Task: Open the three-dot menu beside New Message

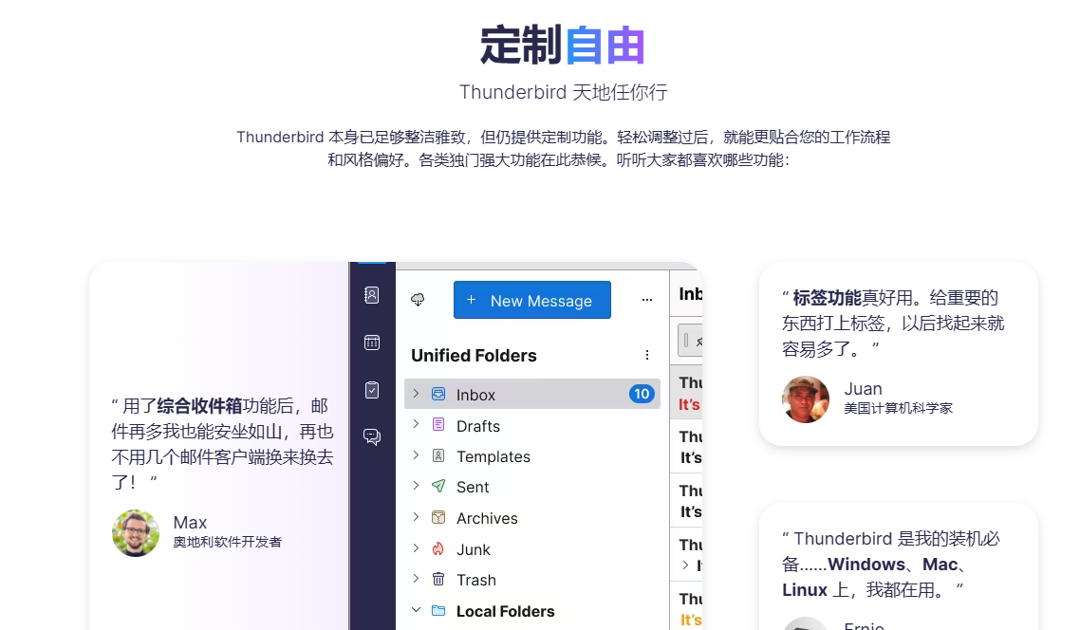Action: (x=646, y=300)
